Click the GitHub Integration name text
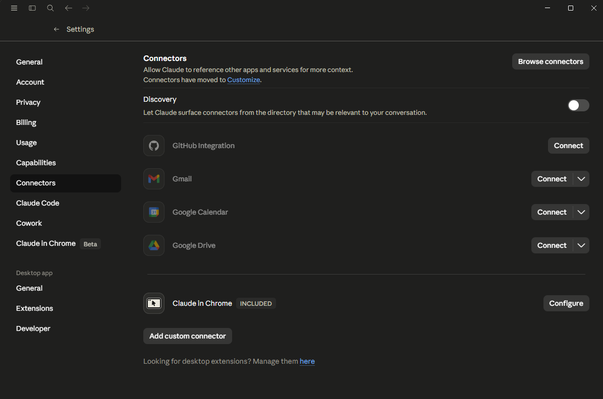 click(203, 146)
